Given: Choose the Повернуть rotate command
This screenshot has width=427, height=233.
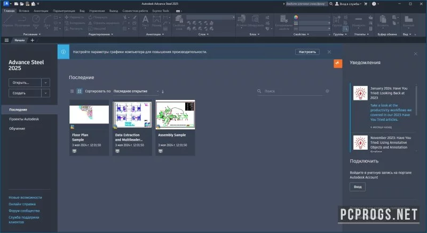Looking at the screenshot, I should pos(97,17).
